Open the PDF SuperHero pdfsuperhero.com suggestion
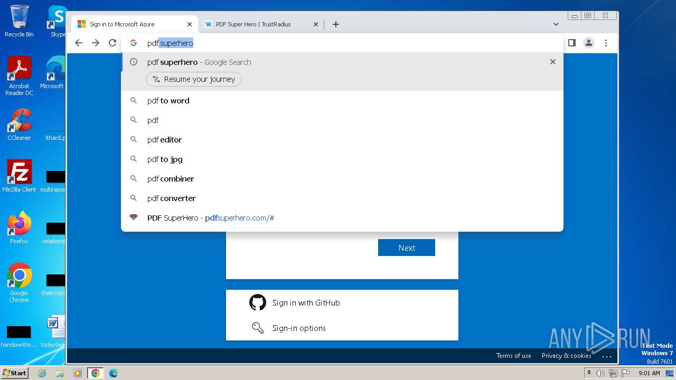Image resolution: width=676 pixels, height=380 pixels. point(342,218)
